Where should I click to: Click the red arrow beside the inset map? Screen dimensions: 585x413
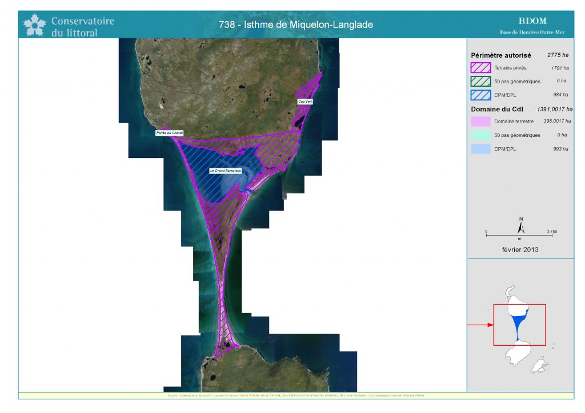(x=480, y=325)
